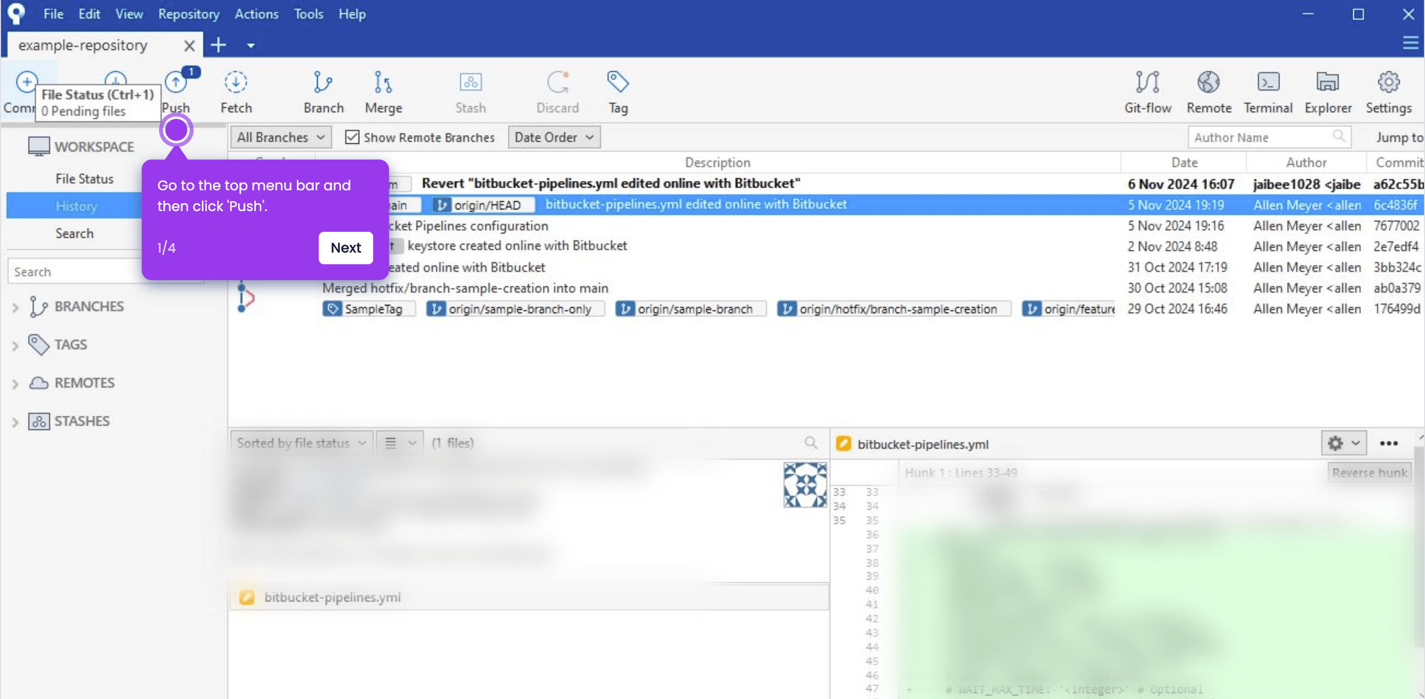
Task: Click the origin/HEAD branch label
Action: [483, 205]
